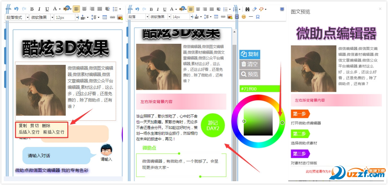Click the #71ff00 color value field

259,89
